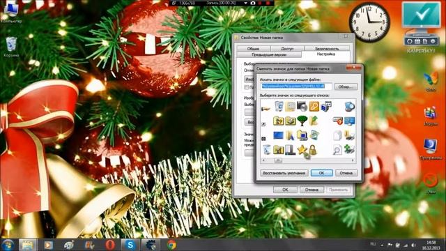Screen dimensions: 446x251
Task: Open the Computer desktop icon
Action: coord(11,13)
